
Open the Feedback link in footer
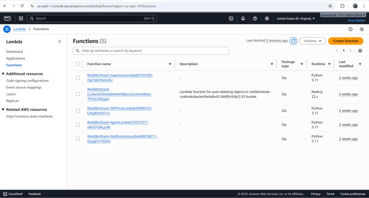coord(35,194)
